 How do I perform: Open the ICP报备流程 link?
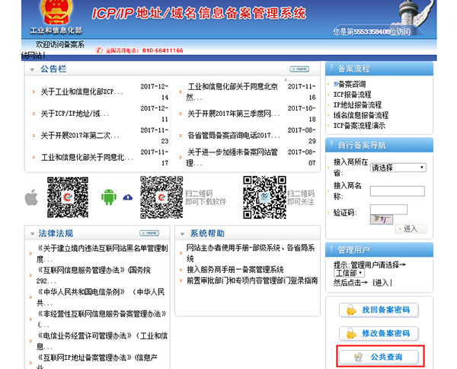(353, 95)
